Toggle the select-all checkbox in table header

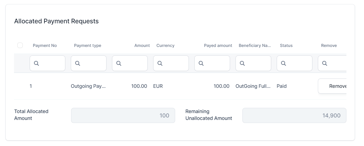20,45
